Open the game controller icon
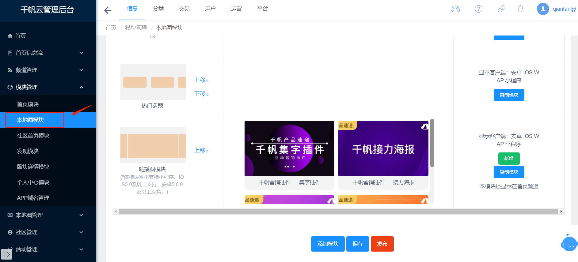The height and width of the screenshot is (262, 578). coord(455,9)
